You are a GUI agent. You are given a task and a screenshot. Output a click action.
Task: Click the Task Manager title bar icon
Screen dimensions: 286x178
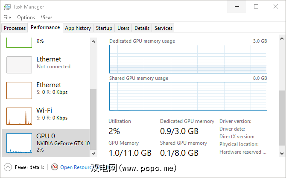click(x=7, y=7)
